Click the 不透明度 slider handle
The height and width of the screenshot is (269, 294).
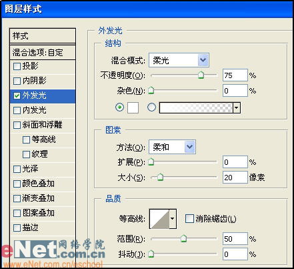[x=201, y=75]
